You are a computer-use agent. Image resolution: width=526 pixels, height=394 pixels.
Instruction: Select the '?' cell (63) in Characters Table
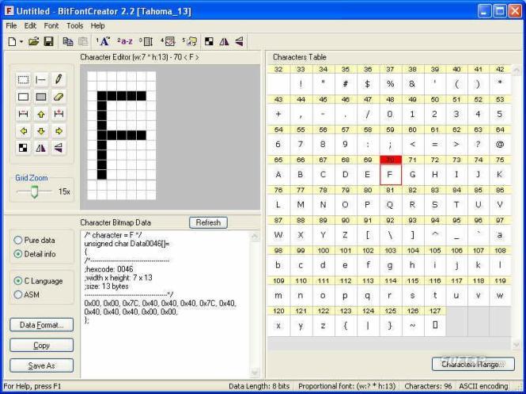tap(478, 144)
